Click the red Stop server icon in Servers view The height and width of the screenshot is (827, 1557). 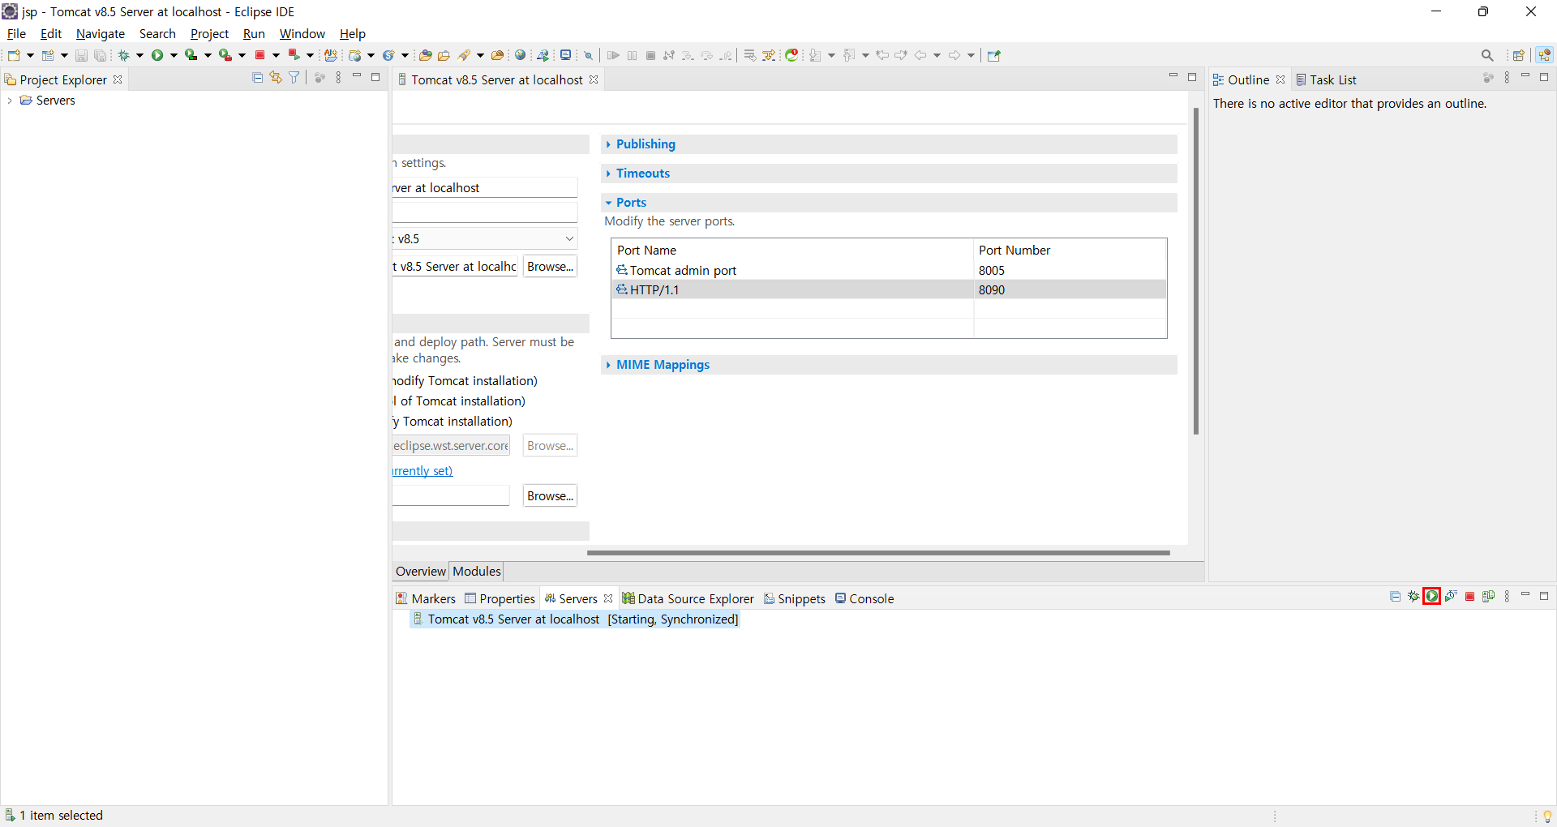pos(1469,597)
